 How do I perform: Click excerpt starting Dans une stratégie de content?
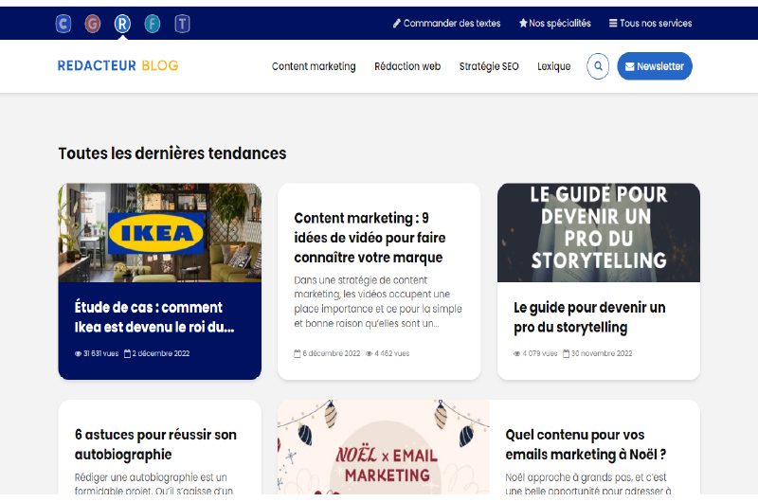pos(378,302)
